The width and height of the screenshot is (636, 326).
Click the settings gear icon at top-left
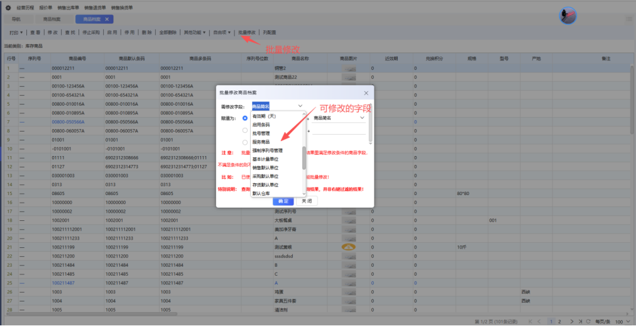[x=8, y=8]
